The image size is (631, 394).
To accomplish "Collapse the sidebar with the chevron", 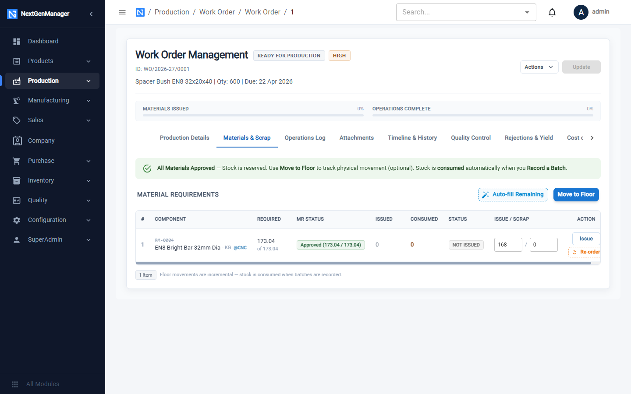I will 91,14.
